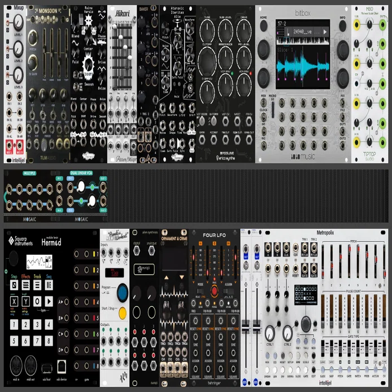
Task: Click the Monsoon PITCH knob
Action: click(x=33, y=38)
